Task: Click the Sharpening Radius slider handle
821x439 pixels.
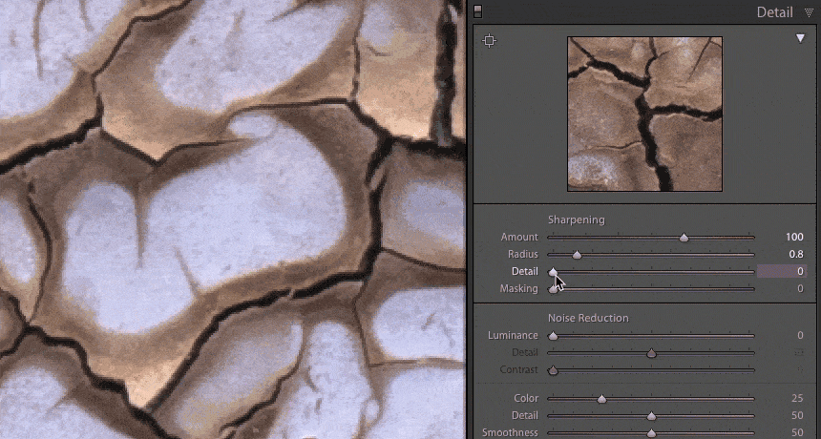Action: click(577, 255)
